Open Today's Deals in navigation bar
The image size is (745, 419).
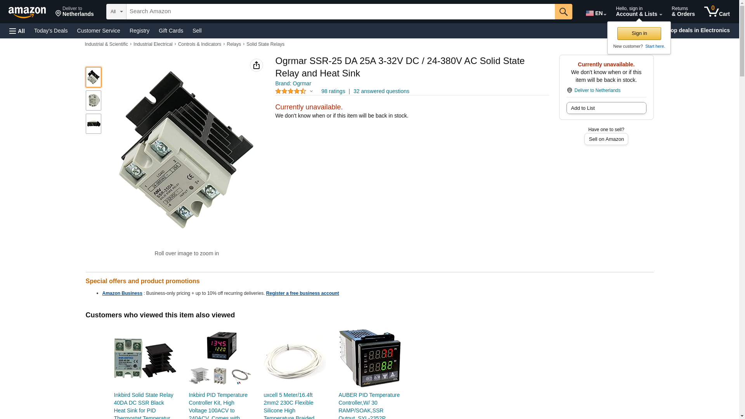[x=51, y=31]
